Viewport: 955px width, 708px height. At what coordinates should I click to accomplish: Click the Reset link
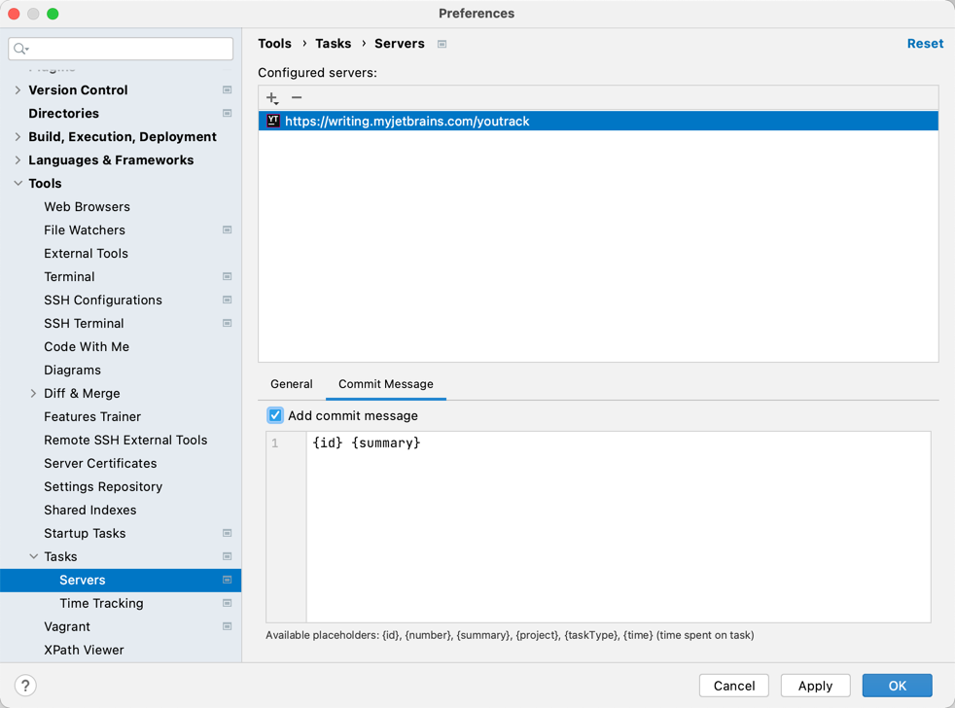(x=924, y=43)
